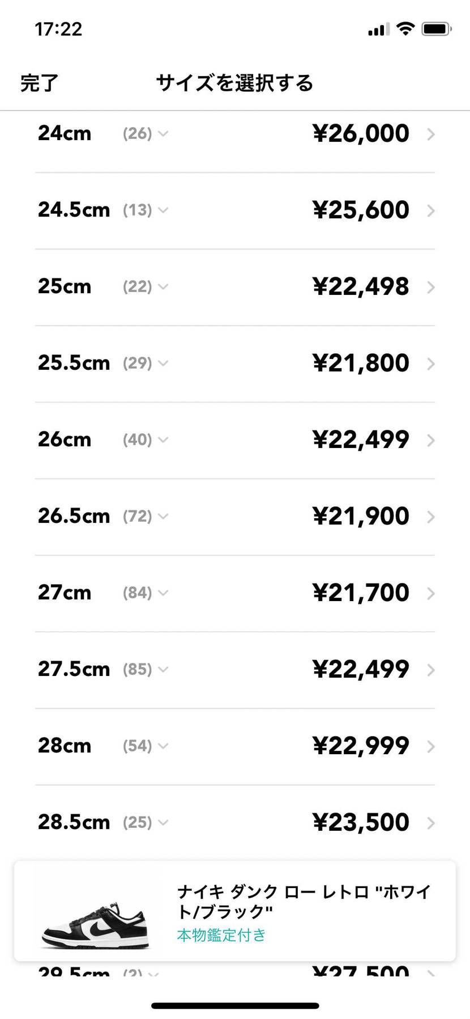Tap the right chevron beside ¥21,900

click(x=431, y=517)
